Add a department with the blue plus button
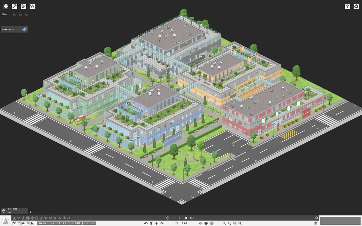The width and height of the screenshot is (362, 226). point(24,29)
